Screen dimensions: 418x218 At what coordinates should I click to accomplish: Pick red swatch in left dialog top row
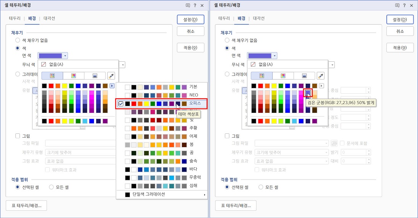coord(51,86)
